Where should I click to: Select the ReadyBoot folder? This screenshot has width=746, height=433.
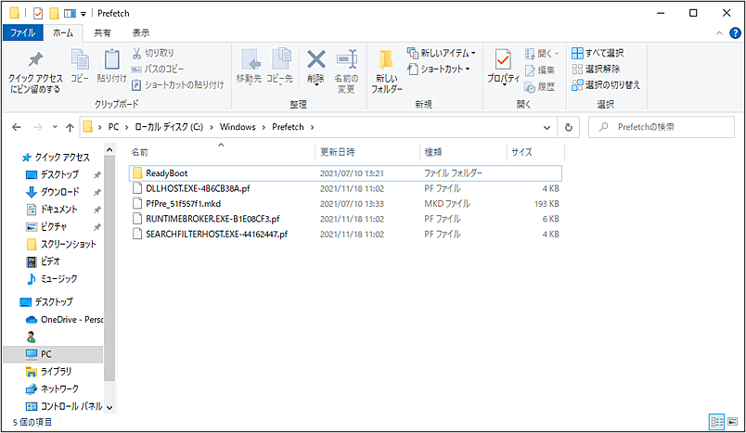click(x=345, y=173)
